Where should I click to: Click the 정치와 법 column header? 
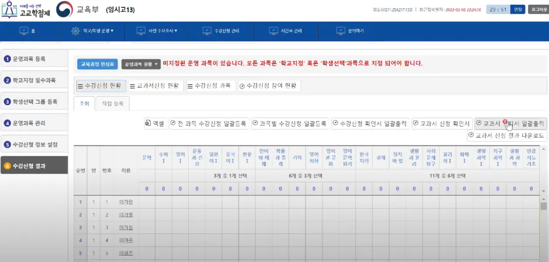(397, 157)
